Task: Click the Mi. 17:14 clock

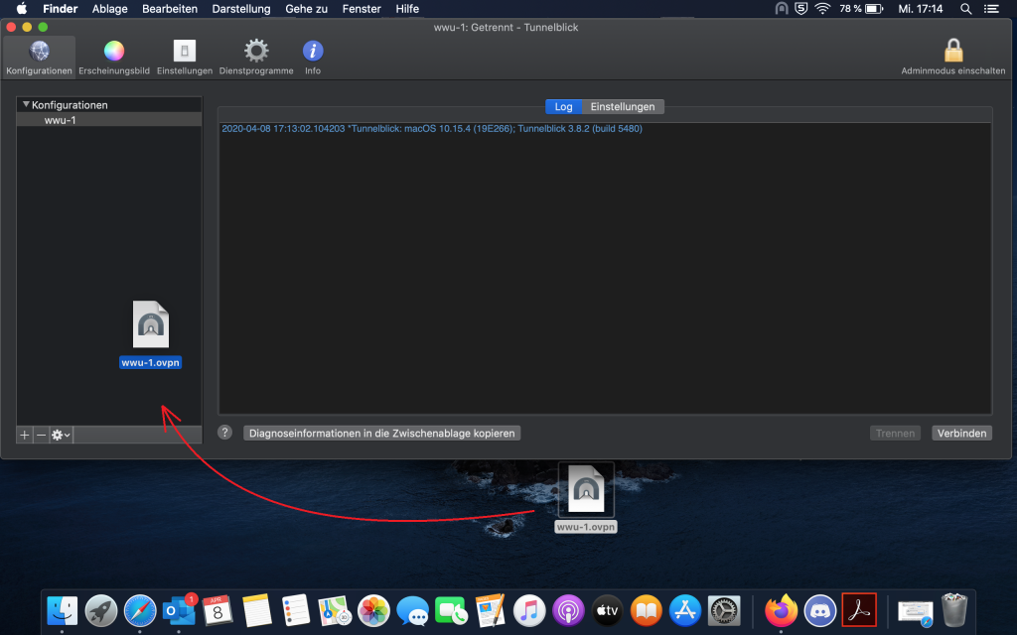Action: [921, 8]
